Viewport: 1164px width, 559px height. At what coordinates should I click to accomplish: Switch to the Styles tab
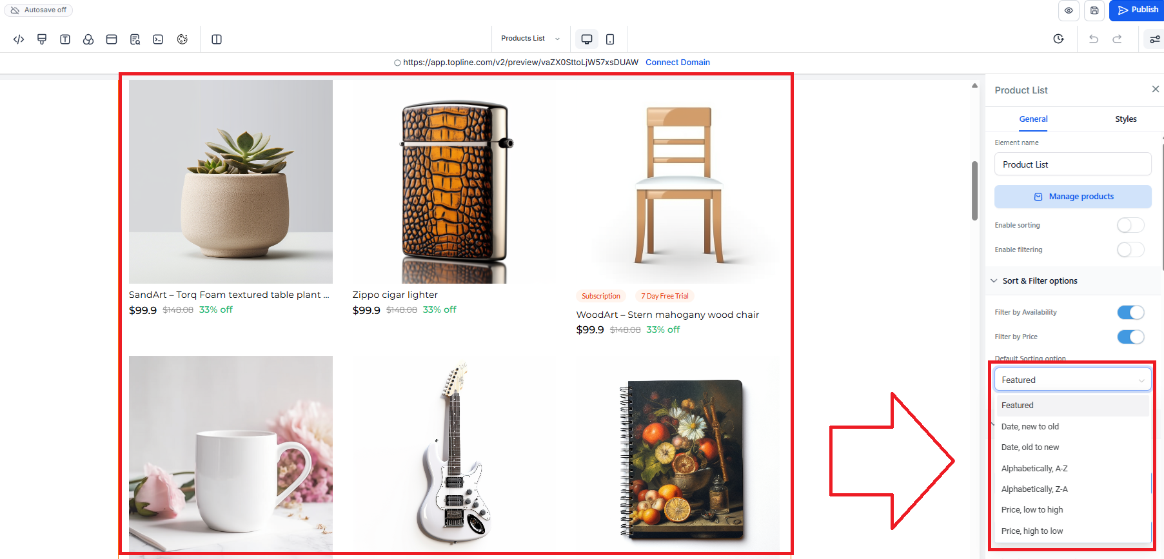point(1125,119)
